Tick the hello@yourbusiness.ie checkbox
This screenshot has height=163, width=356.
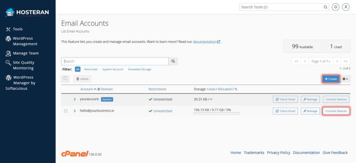(x=66, y=111)
